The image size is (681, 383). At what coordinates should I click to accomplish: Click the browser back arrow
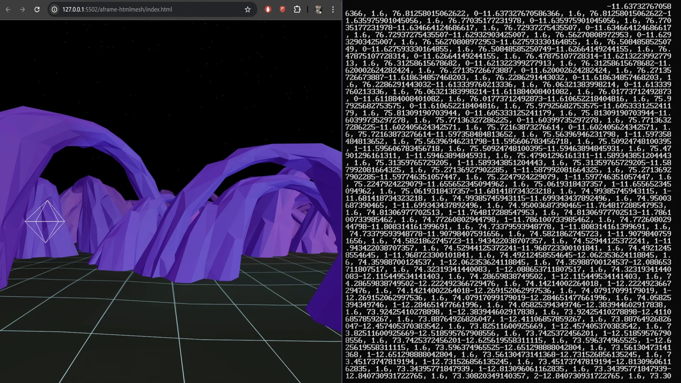click(x=8, y=10)
